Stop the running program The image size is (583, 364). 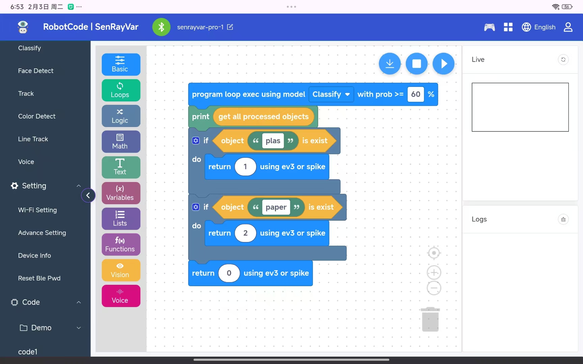point(417,64)
